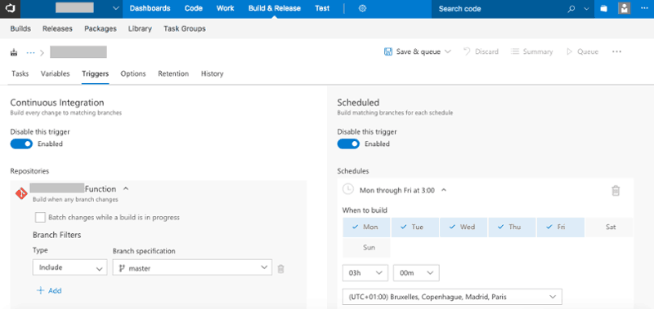Viewport: 654px width, 309px height.
Task: Open the Include type dropdown
Action: (69, 268)
